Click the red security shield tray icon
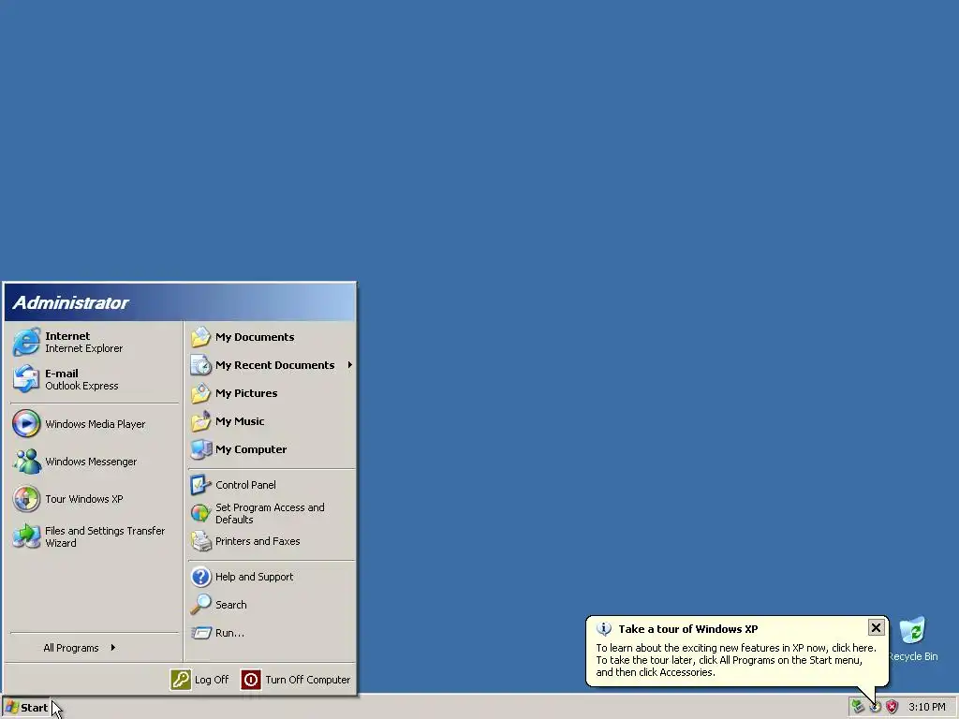This screenshot has height=719, width=959. click(893, 707)
